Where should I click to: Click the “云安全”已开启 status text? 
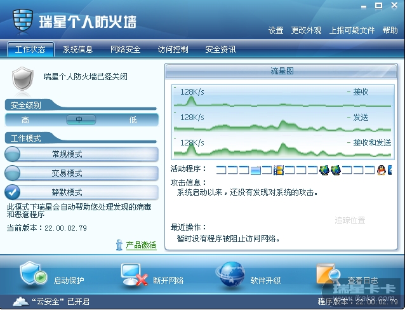pos(60,302)
